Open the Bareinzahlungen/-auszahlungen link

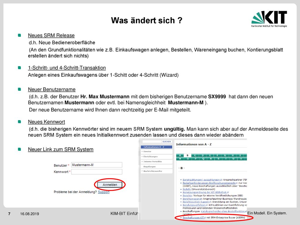pos(202,180)
